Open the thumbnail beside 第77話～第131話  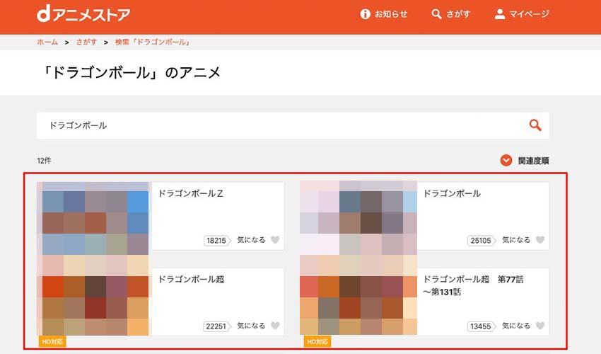[358, 300]
